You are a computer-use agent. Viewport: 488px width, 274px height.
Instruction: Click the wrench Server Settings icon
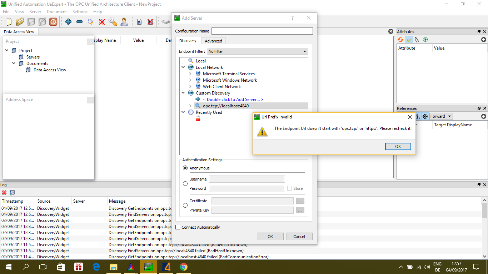tap(113, 22)
